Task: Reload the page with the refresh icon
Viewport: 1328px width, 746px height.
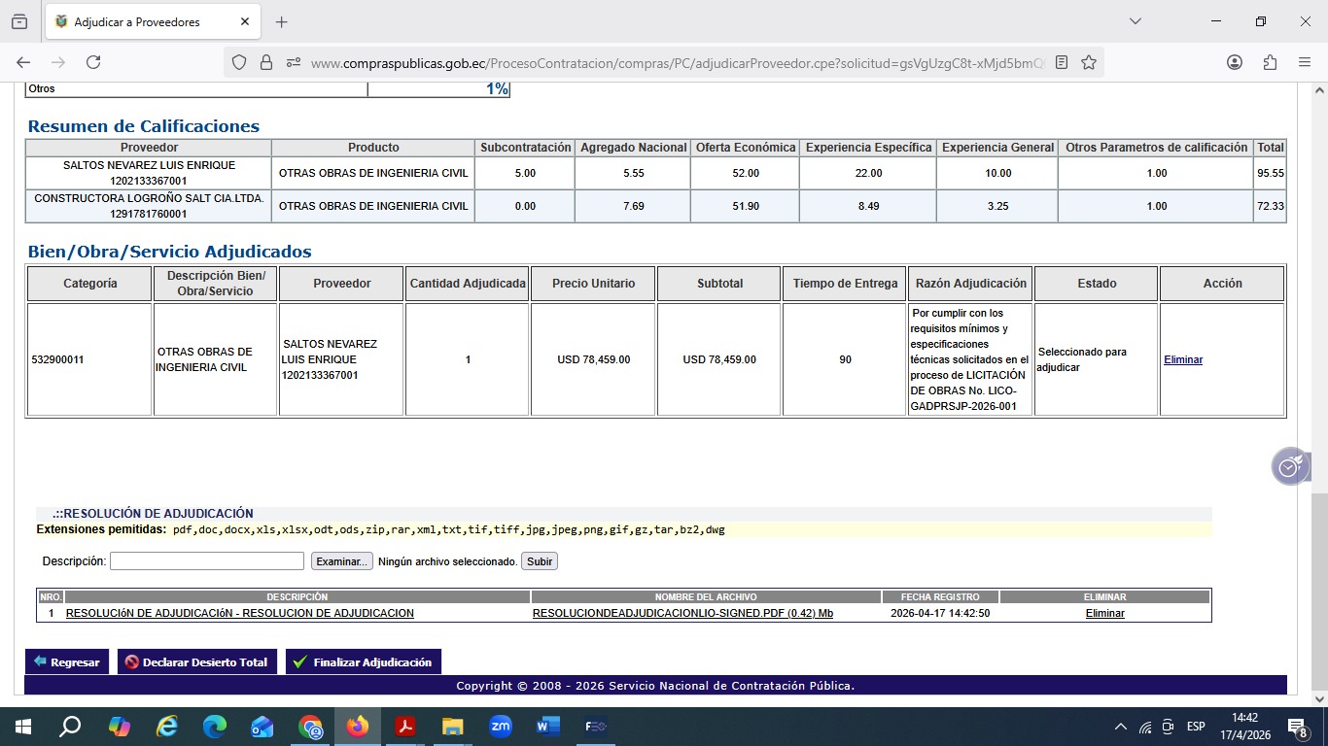Action: [93, 62]
